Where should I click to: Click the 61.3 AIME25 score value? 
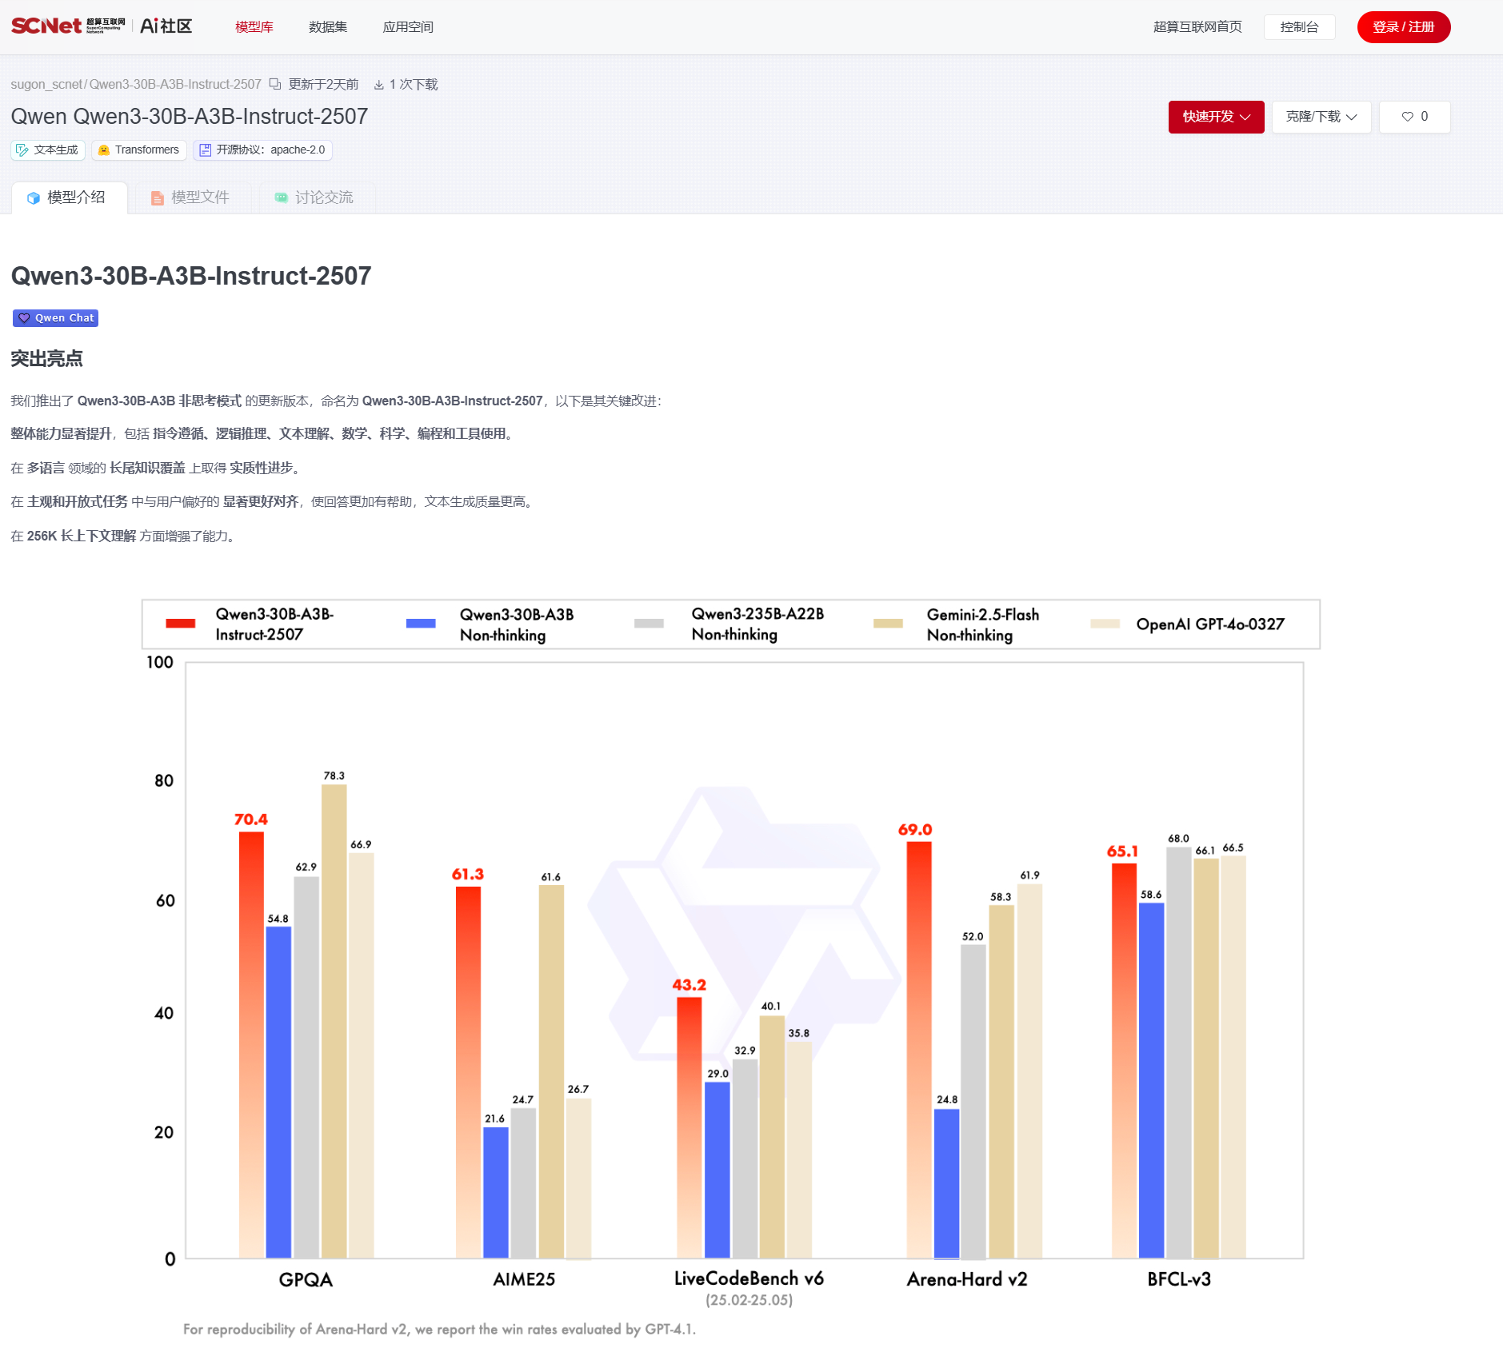tap(468, 875)
